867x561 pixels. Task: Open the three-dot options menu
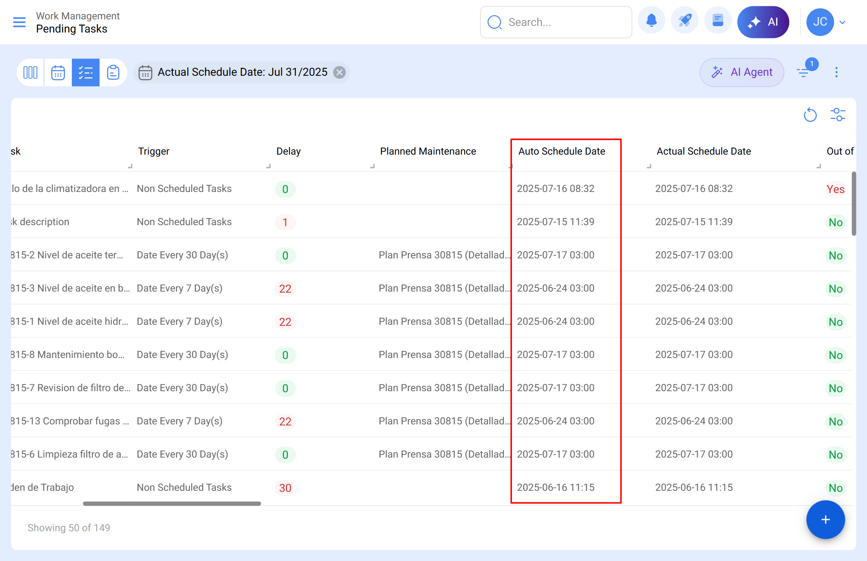(x=837, y=72)
